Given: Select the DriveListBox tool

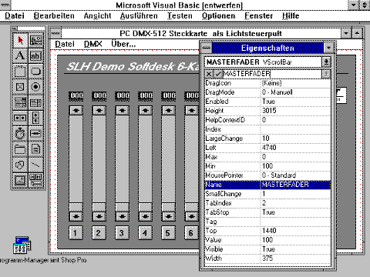Looking at the screenshot, I should pyautogui.click(x=35, y=133).
